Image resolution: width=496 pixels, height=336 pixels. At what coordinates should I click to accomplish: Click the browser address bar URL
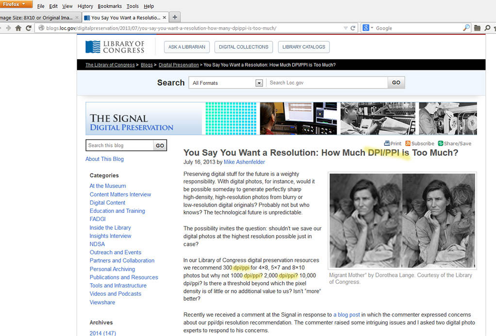tap(161, 28)
